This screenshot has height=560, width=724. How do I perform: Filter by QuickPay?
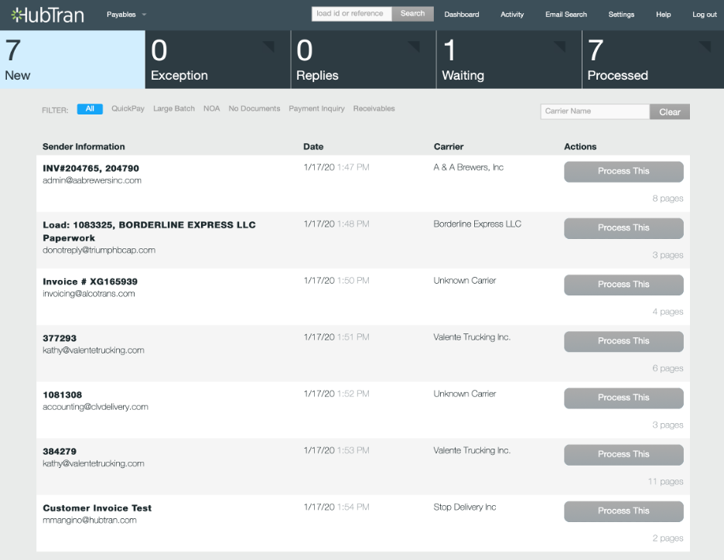coord(128,109)
